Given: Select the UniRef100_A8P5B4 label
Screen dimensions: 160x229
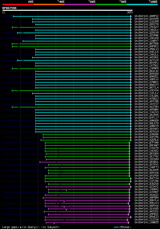Looking at the screenshot, I should click(x=146, y=197).
